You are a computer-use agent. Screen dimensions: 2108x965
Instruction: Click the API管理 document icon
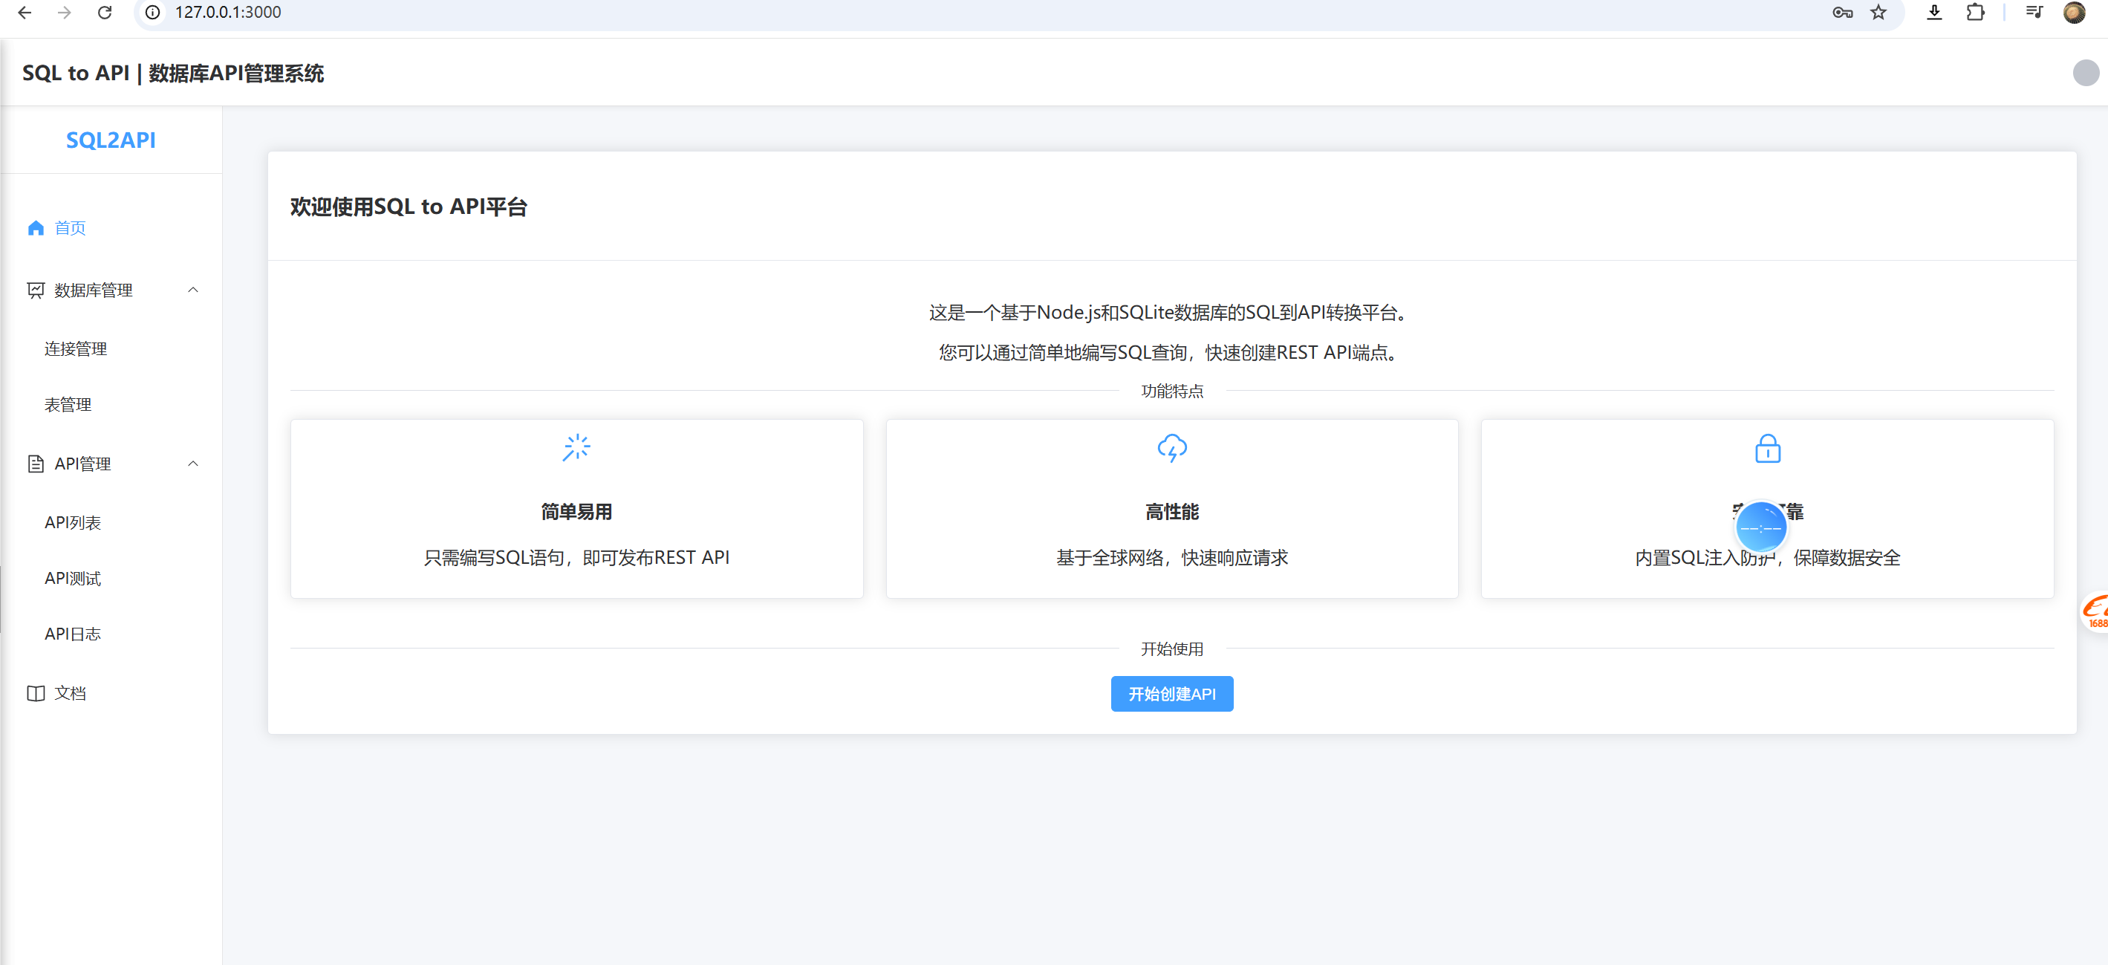coord(35,464)
